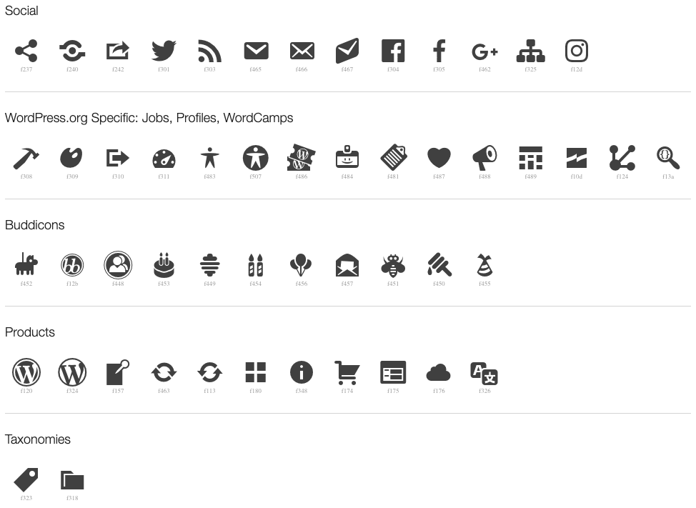Click the heart icon
Image resolution: width=696 pixels, height=508 pixels.
tap(439, 158)
